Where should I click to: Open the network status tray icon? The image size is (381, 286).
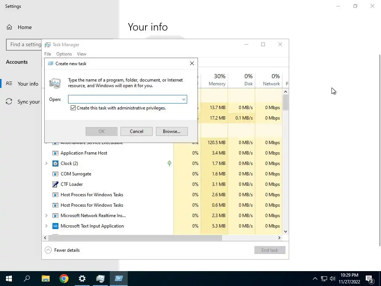[324, 279]
